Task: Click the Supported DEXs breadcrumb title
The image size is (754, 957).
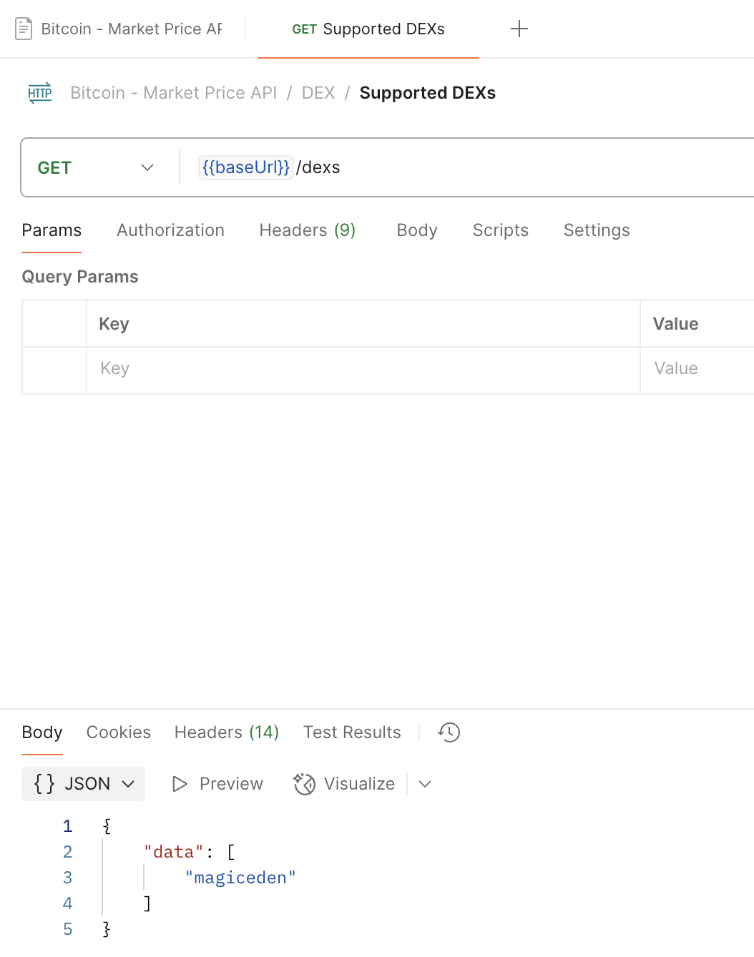Action: point(428,93)
